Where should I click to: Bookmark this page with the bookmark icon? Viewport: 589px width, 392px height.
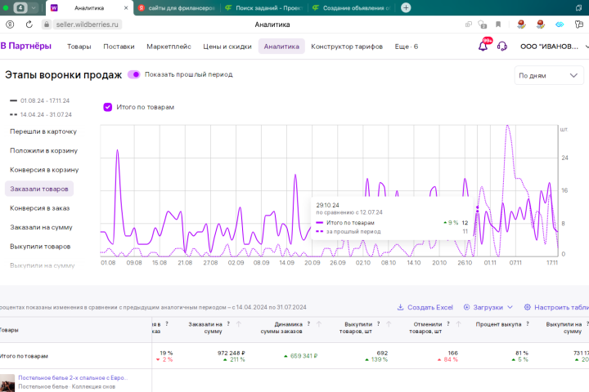498,24
